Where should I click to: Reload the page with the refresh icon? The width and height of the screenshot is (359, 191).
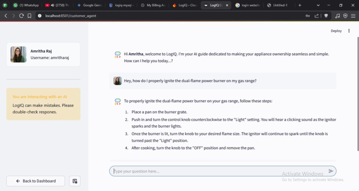click(x=21, y=16)
